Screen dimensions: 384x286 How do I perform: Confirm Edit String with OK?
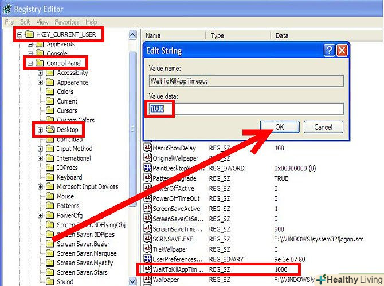click(280, 127)
